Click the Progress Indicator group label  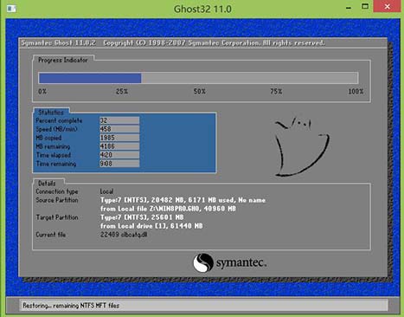pos(63,60)
